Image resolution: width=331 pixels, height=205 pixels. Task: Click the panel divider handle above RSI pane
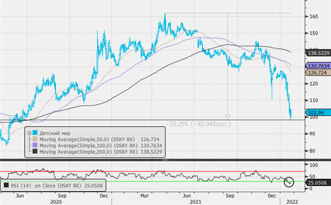pos(165,160)
